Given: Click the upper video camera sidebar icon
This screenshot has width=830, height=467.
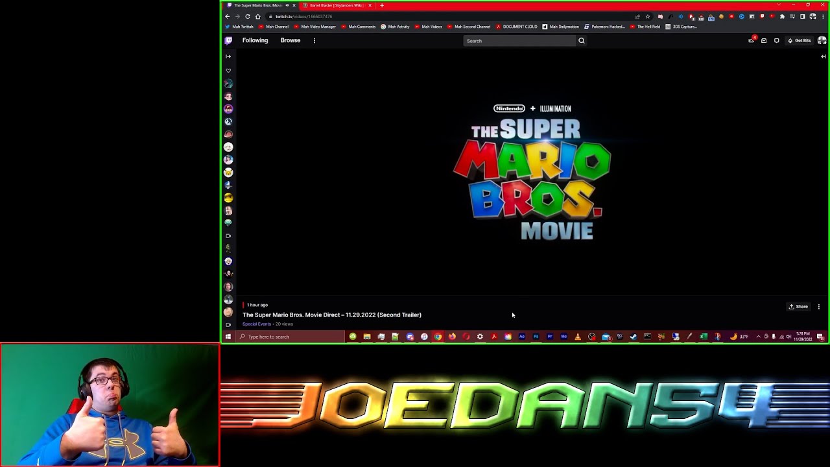Looking at the screenshot, I should [x=228, y=235].
